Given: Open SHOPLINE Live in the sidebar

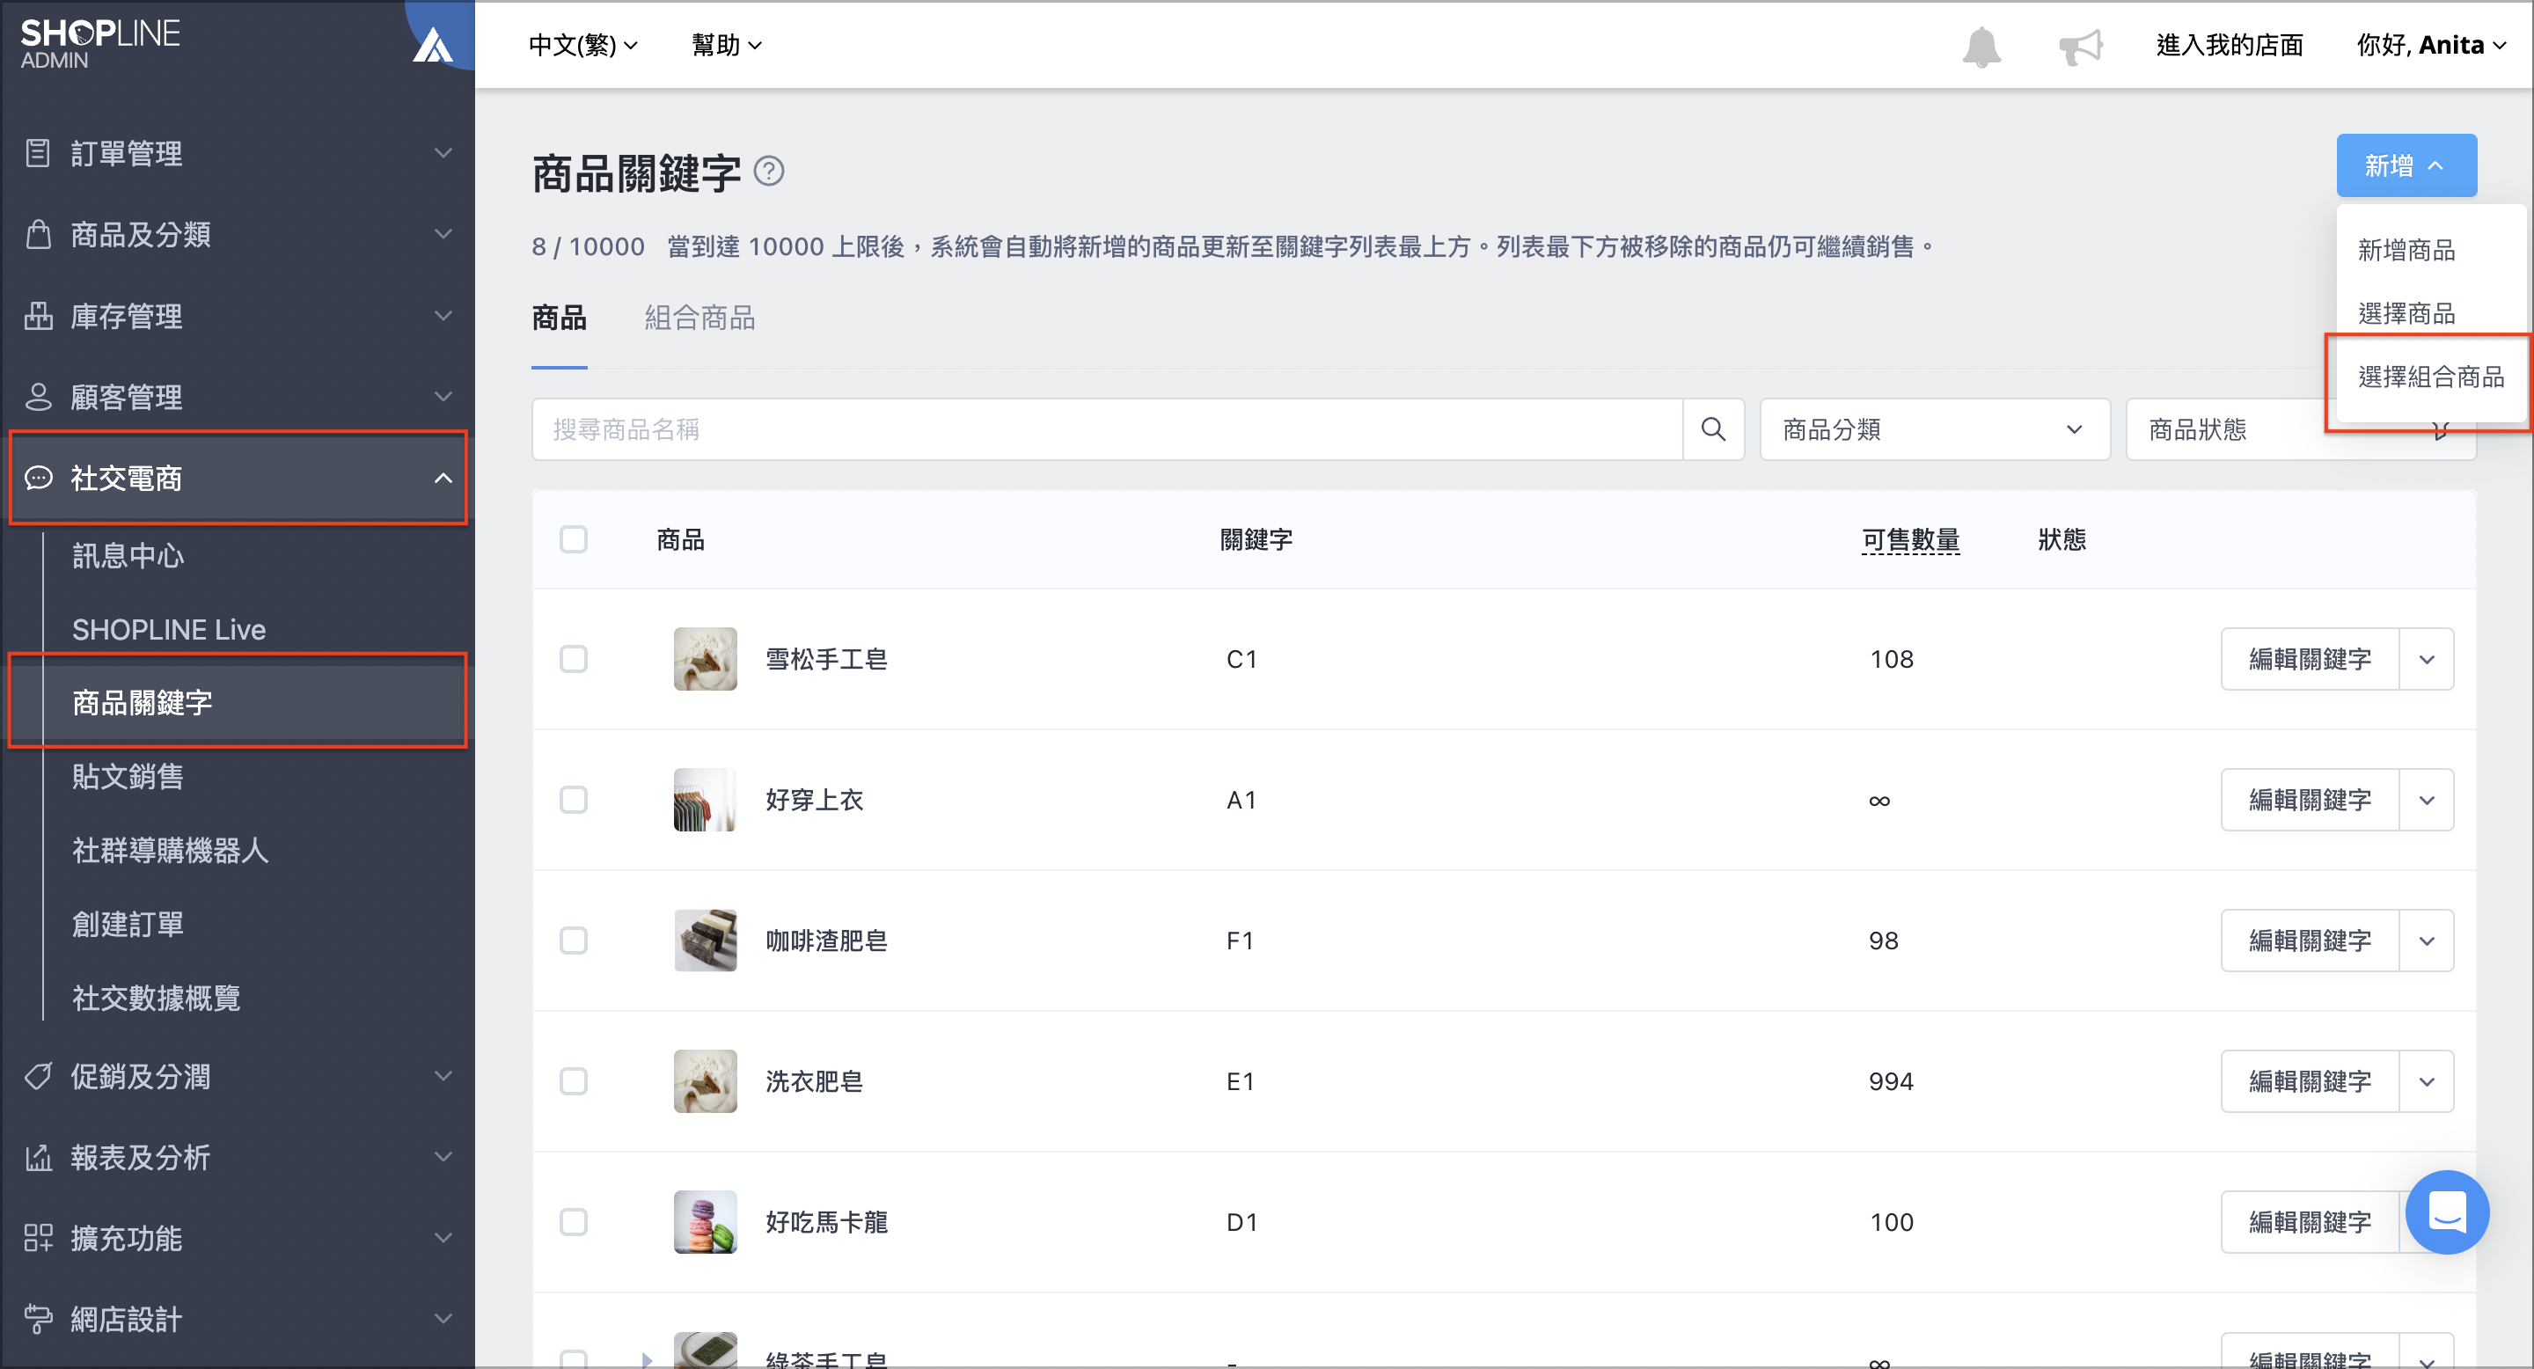Looking at the screenshot, I should point(169,629).
